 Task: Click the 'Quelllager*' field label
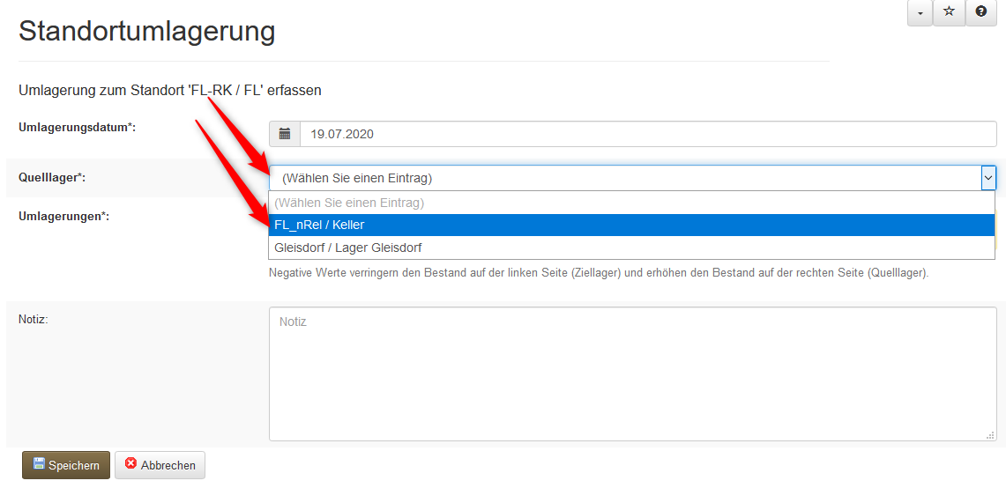(52, 178)
